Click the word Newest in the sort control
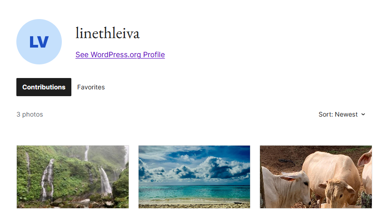The width and height of the screenshot is (390, 220). pos(346,114)
